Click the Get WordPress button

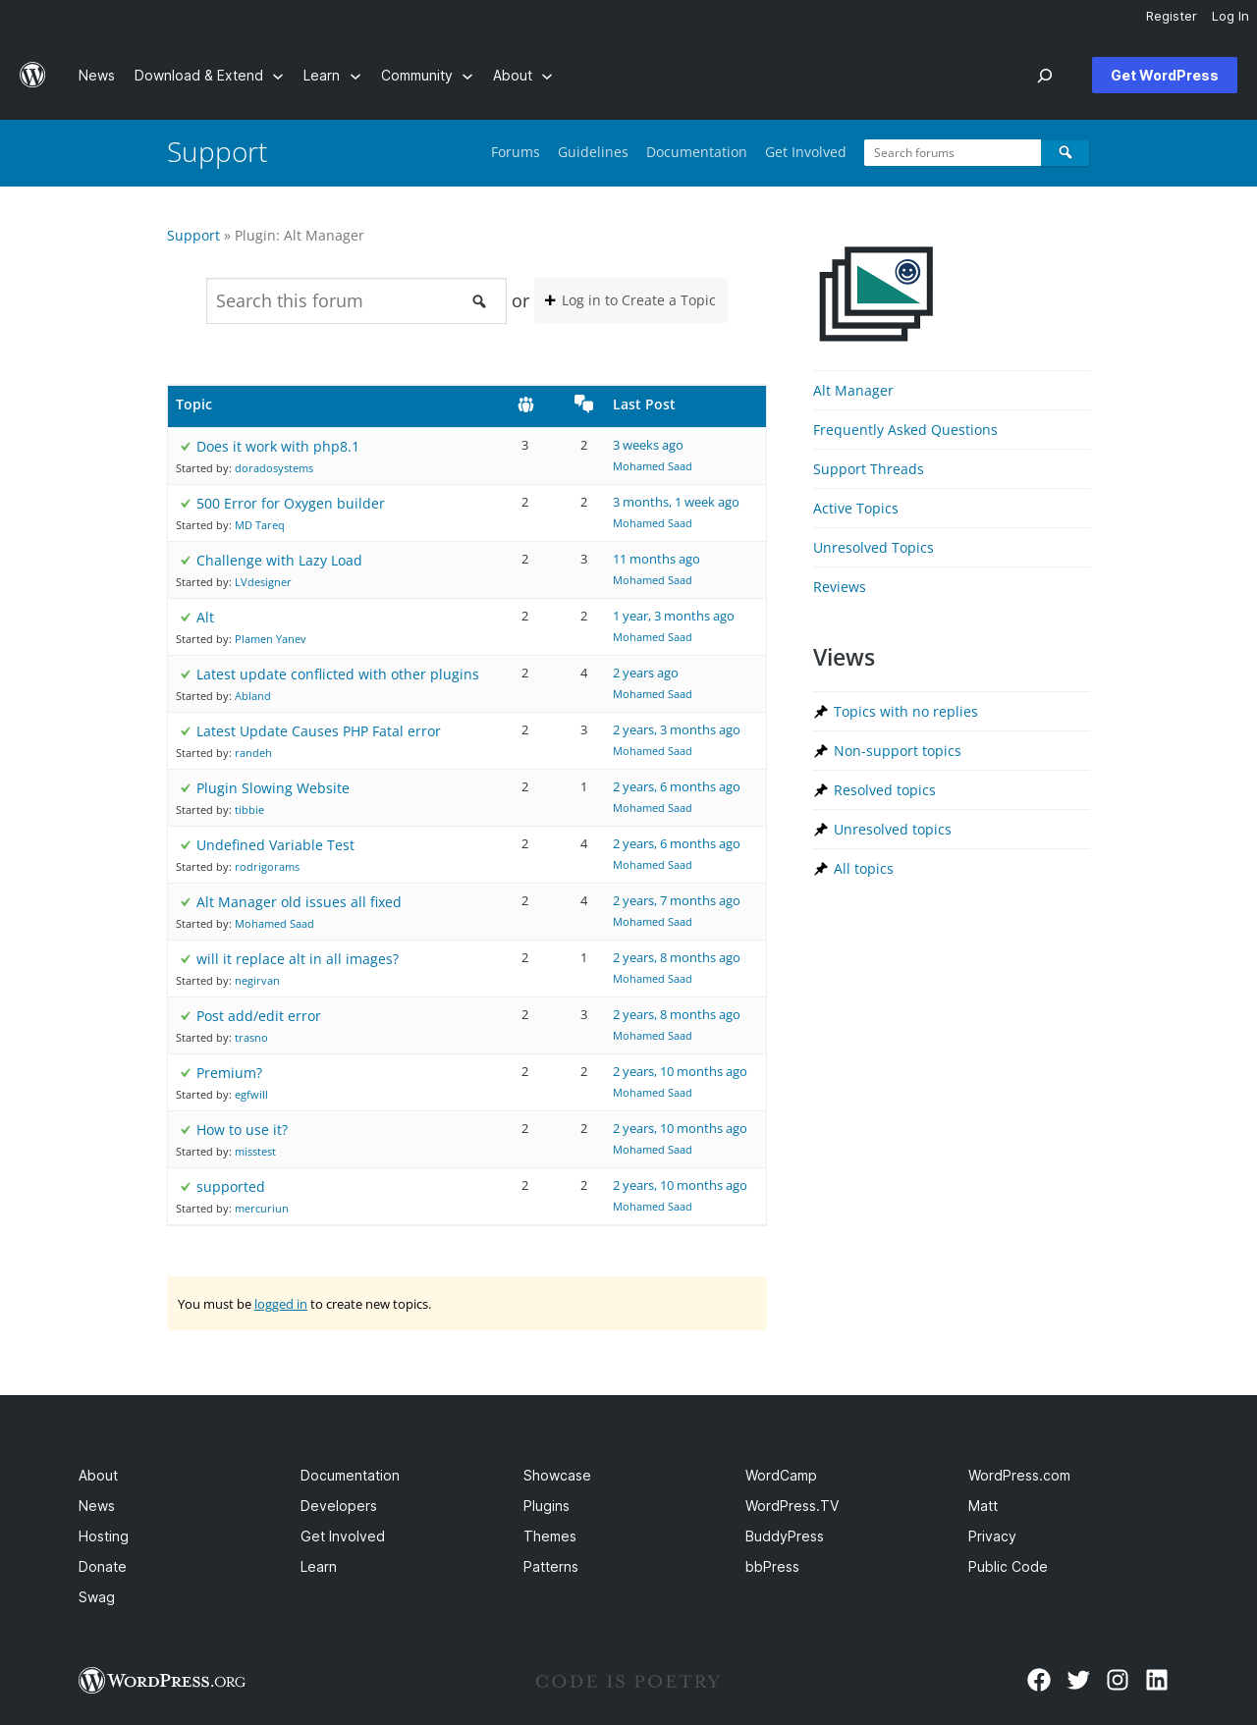pos(1165,76)
